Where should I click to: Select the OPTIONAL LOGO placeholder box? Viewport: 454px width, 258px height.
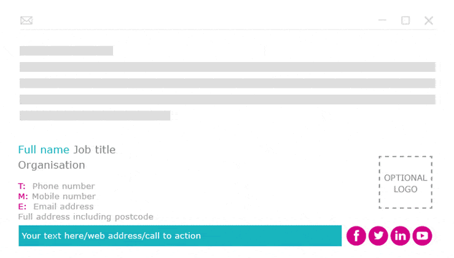click(x=405, y=182)
